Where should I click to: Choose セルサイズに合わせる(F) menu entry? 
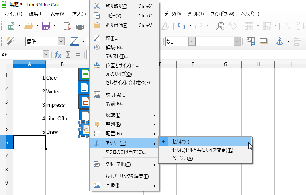(x=124, y=83)
